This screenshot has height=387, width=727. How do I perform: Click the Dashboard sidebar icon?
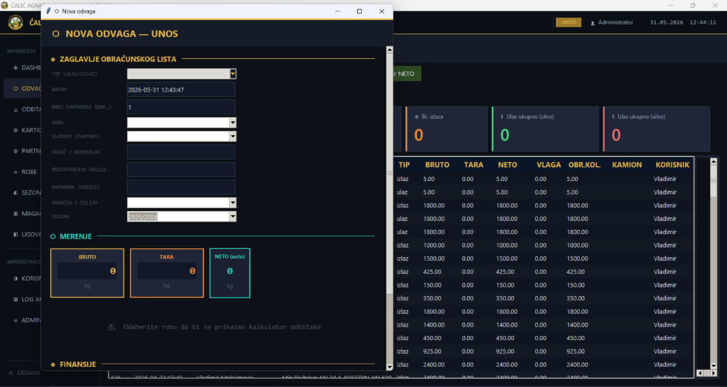pyautogui.click(x=16, y=67)
